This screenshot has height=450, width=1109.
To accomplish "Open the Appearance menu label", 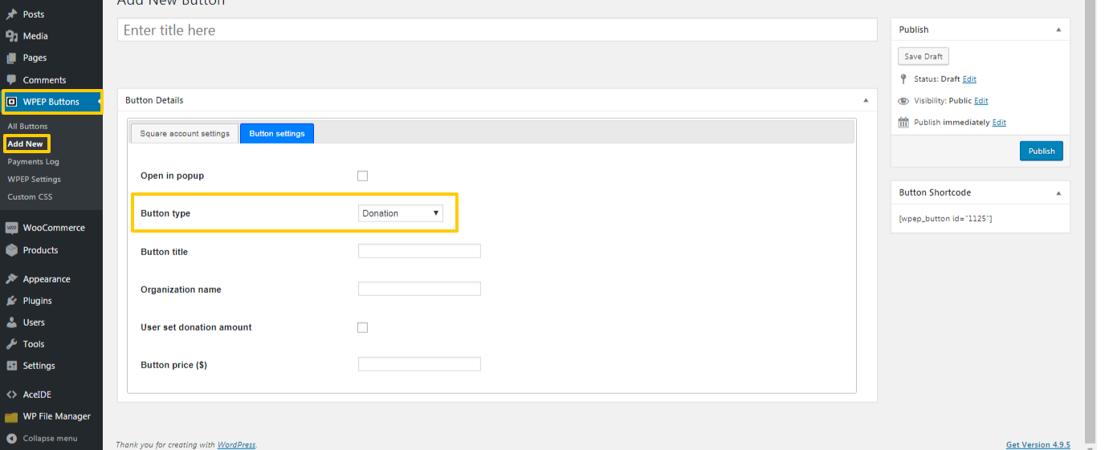I will pos(47,279).
